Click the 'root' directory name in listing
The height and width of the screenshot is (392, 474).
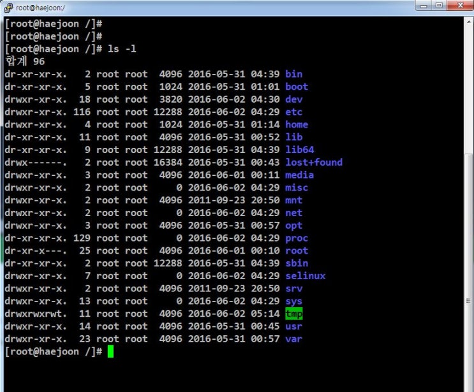pos(297,250)
